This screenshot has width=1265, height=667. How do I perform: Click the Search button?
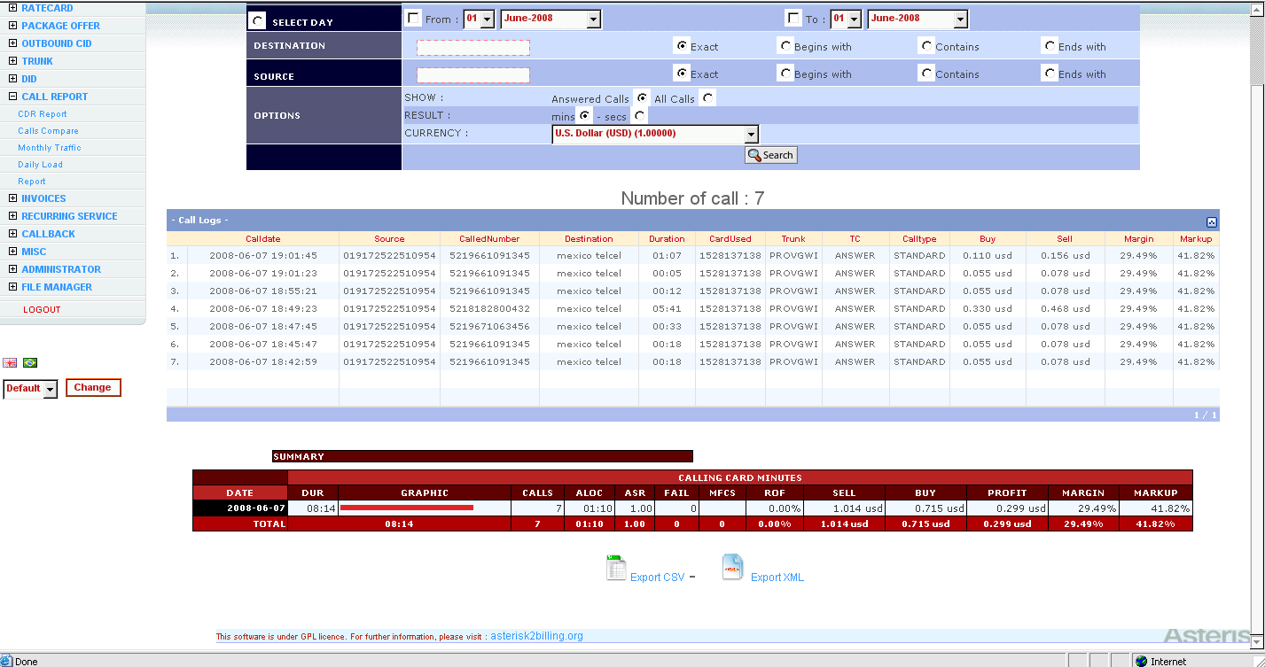tap(770, 155)
